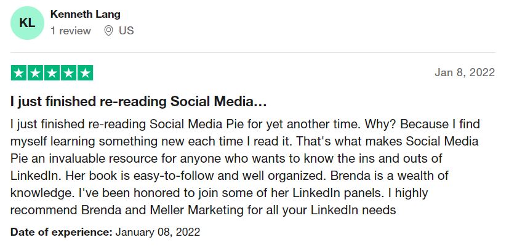Click the first green rating star
The width and height of the screenshot is (509, 248).
(18, 72)
